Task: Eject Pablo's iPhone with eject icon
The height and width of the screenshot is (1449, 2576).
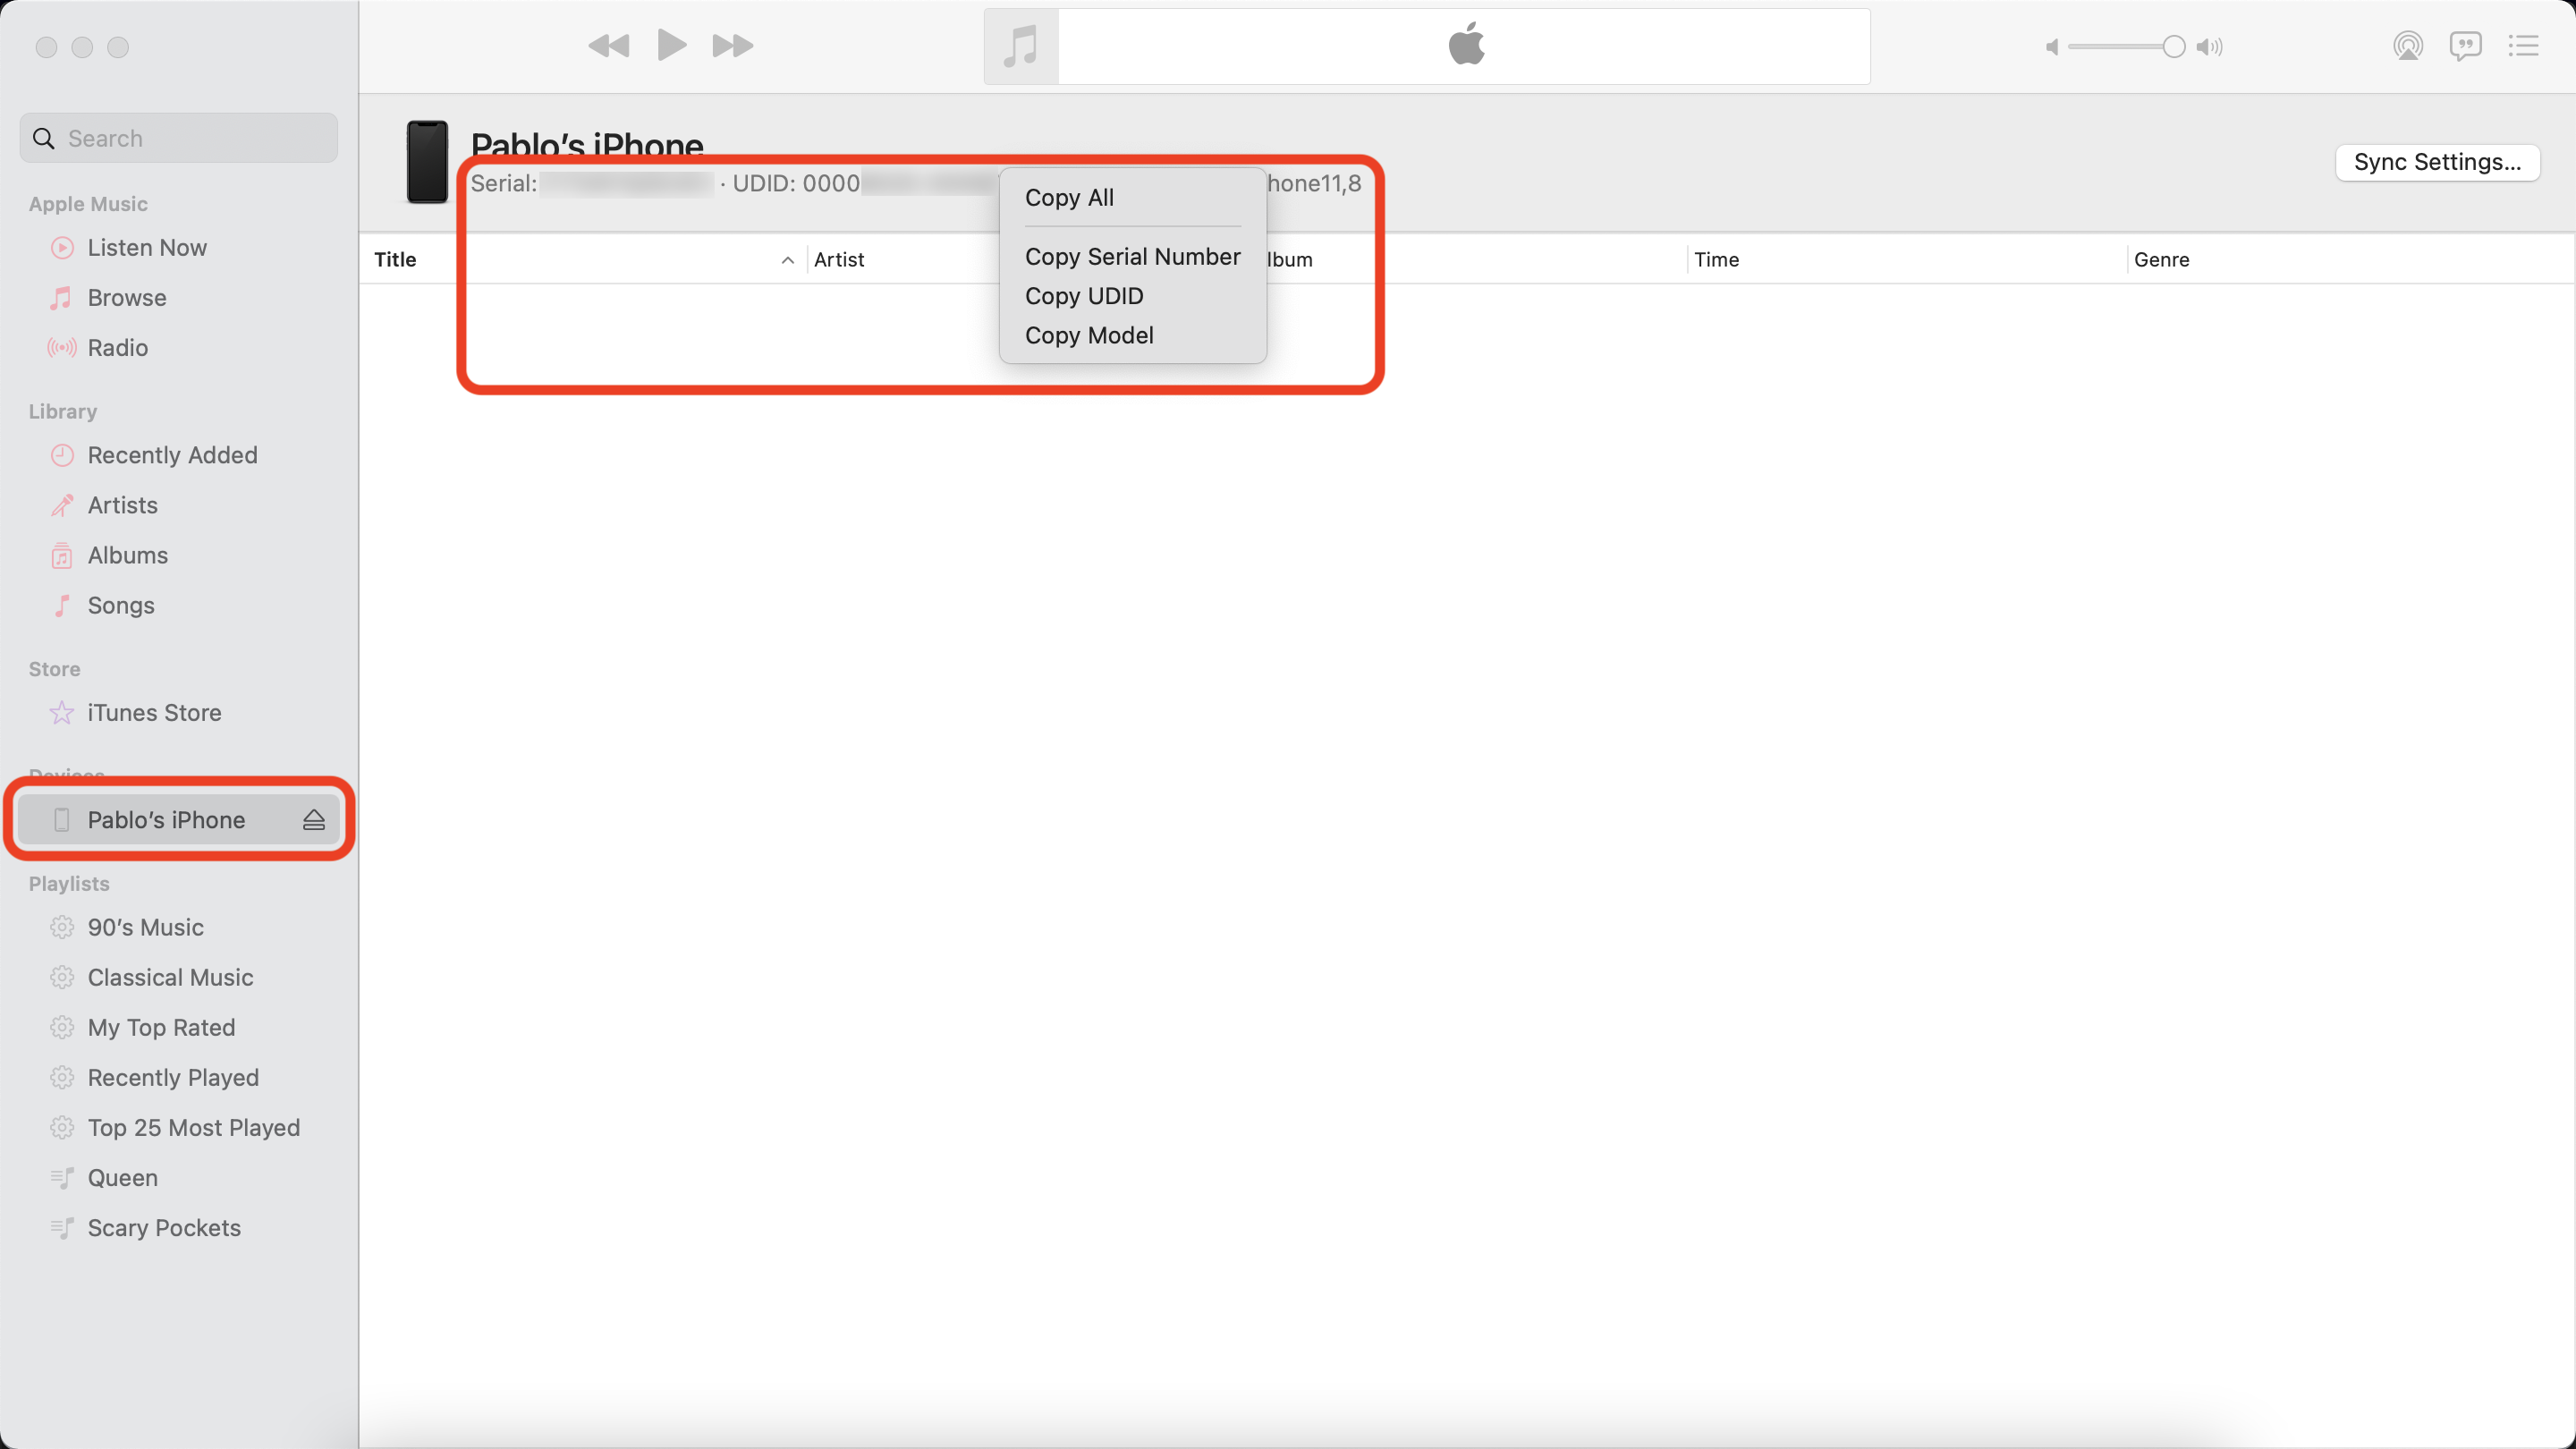Action: pyautogui.click(x=314, y=820)
